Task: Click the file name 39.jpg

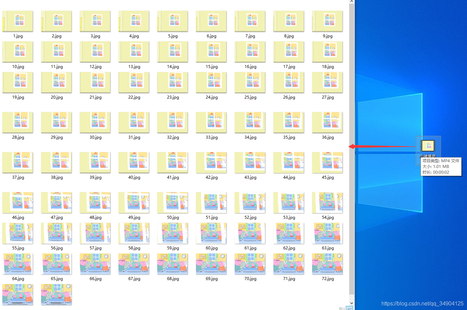Action: coord(96,177)
